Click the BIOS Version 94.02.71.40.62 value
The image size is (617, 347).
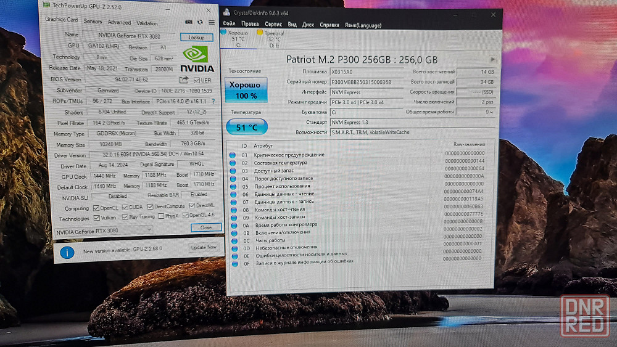point(132,80)
